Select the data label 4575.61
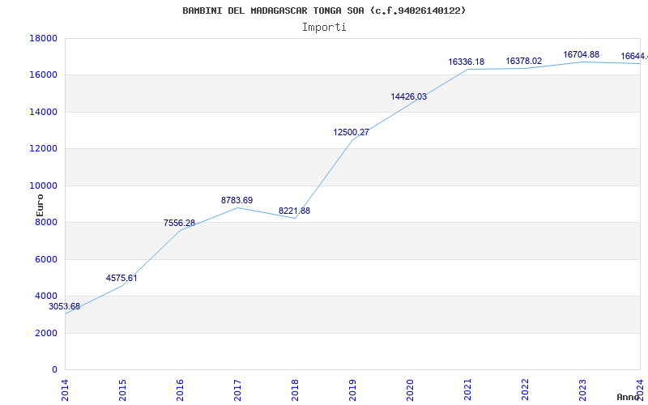Image resolution: width=648 pixels, height=405 pixels. pos(122,278)
